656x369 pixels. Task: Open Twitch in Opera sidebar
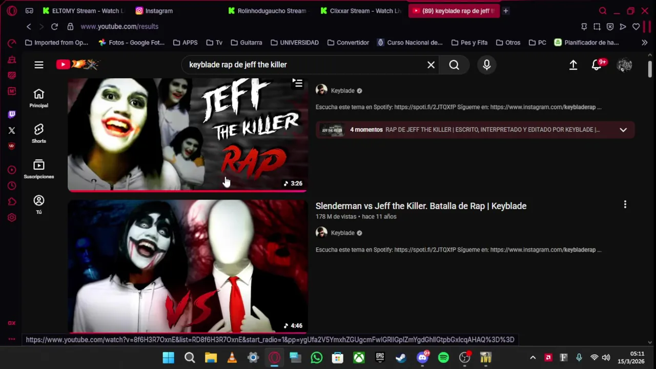click(x=12, y=114)
